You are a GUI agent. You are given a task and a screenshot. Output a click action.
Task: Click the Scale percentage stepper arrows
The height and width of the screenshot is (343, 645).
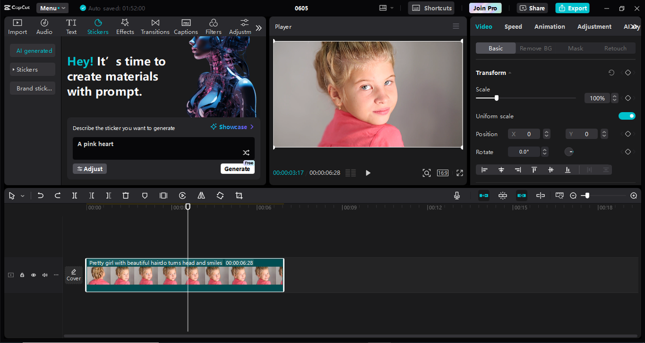click(x=615, y=98)
